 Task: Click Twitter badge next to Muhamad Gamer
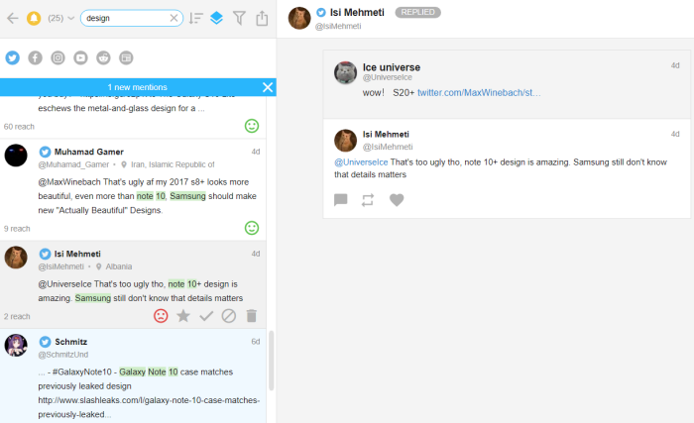[x=45, y=152]
